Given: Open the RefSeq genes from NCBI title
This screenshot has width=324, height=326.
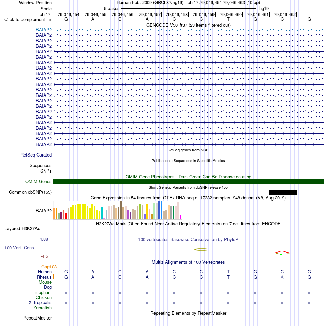Looking at the screenshot, I should [x=188, y=150].
